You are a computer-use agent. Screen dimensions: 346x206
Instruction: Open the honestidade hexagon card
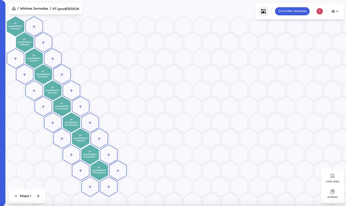coord(62,106)
